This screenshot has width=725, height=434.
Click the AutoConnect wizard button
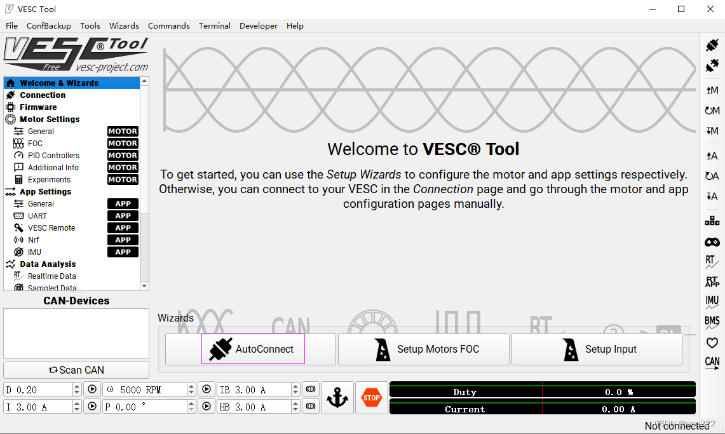[250, 349]
